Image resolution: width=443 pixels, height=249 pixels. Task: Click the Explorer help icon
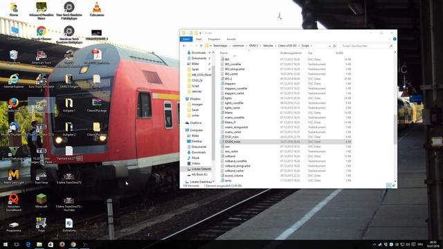coord(395,39)
